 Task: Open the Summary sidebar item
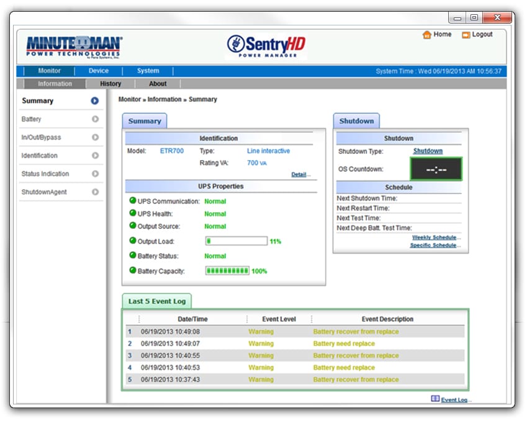pyautogui.click(x=60, y=100)
